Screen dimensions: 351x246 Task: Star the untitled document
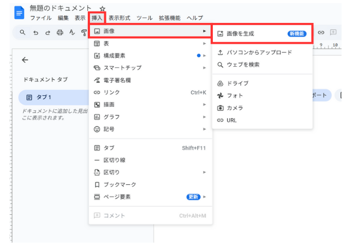pos(103,9)
